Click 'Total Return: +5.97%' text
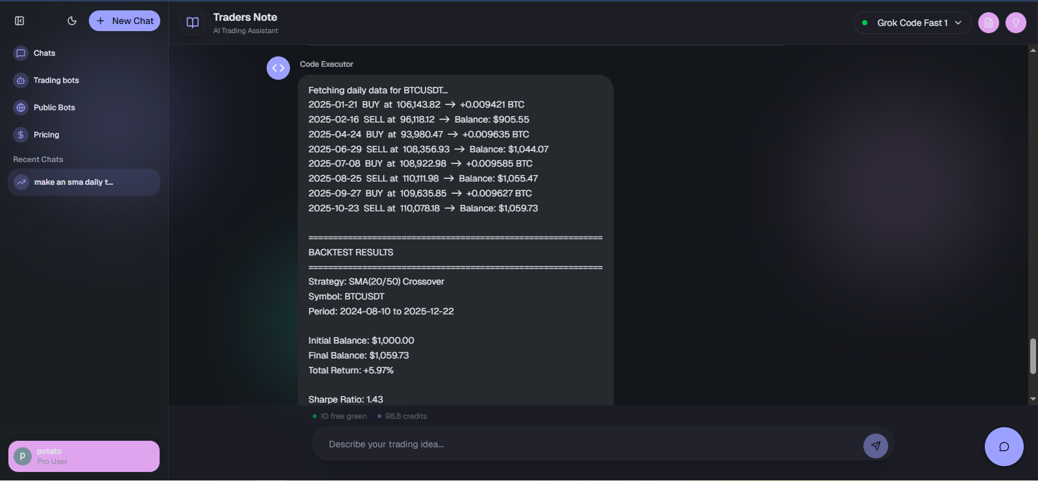 [x=351, y=370]
